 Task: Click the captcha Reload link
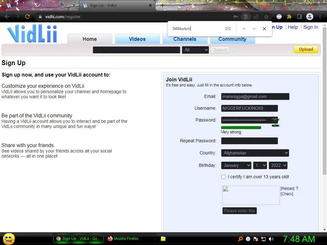(287, 189)
